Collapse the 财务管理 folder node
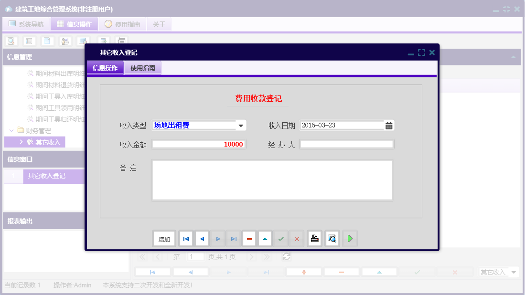This screenshot has width=525, height=295. click(x=12, y=130)
